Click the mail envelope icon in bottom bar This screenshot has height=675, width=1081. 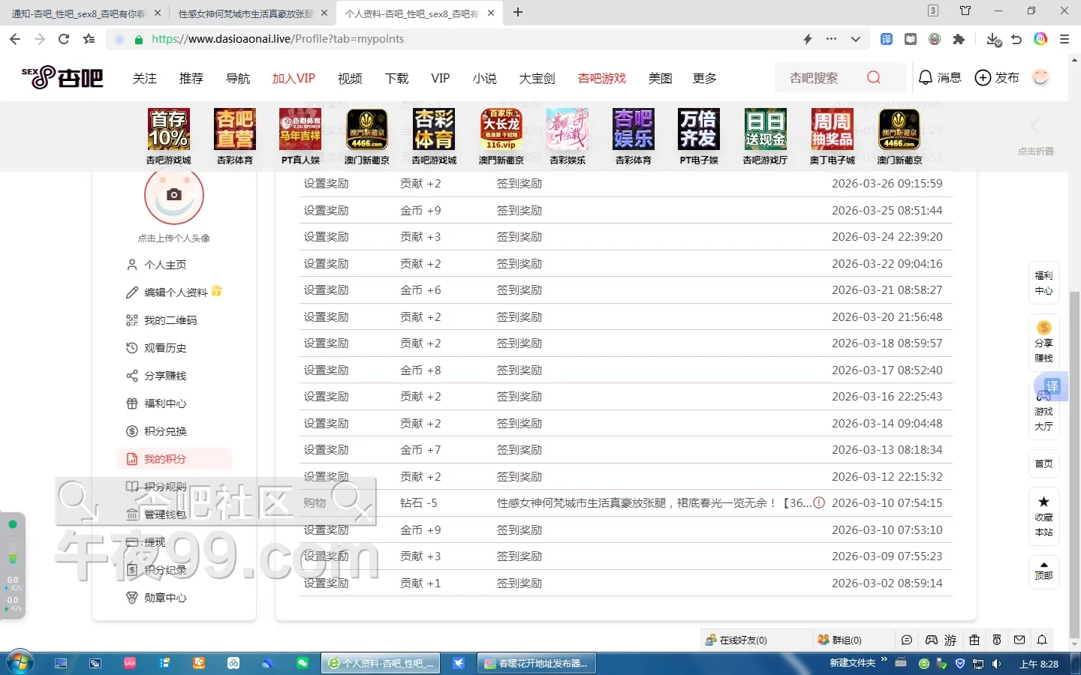[1019, 640]
